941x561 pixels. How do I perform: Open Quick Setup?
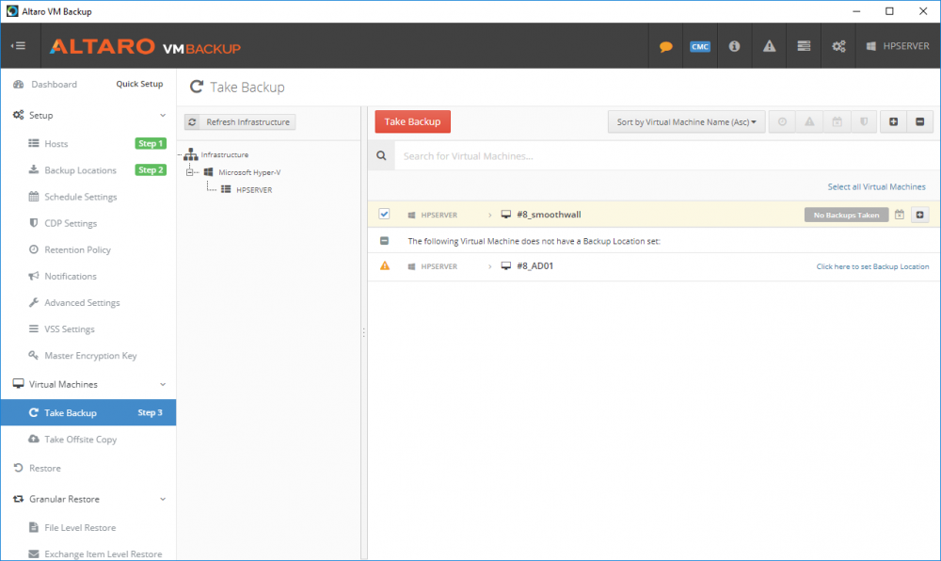point(139,84)
